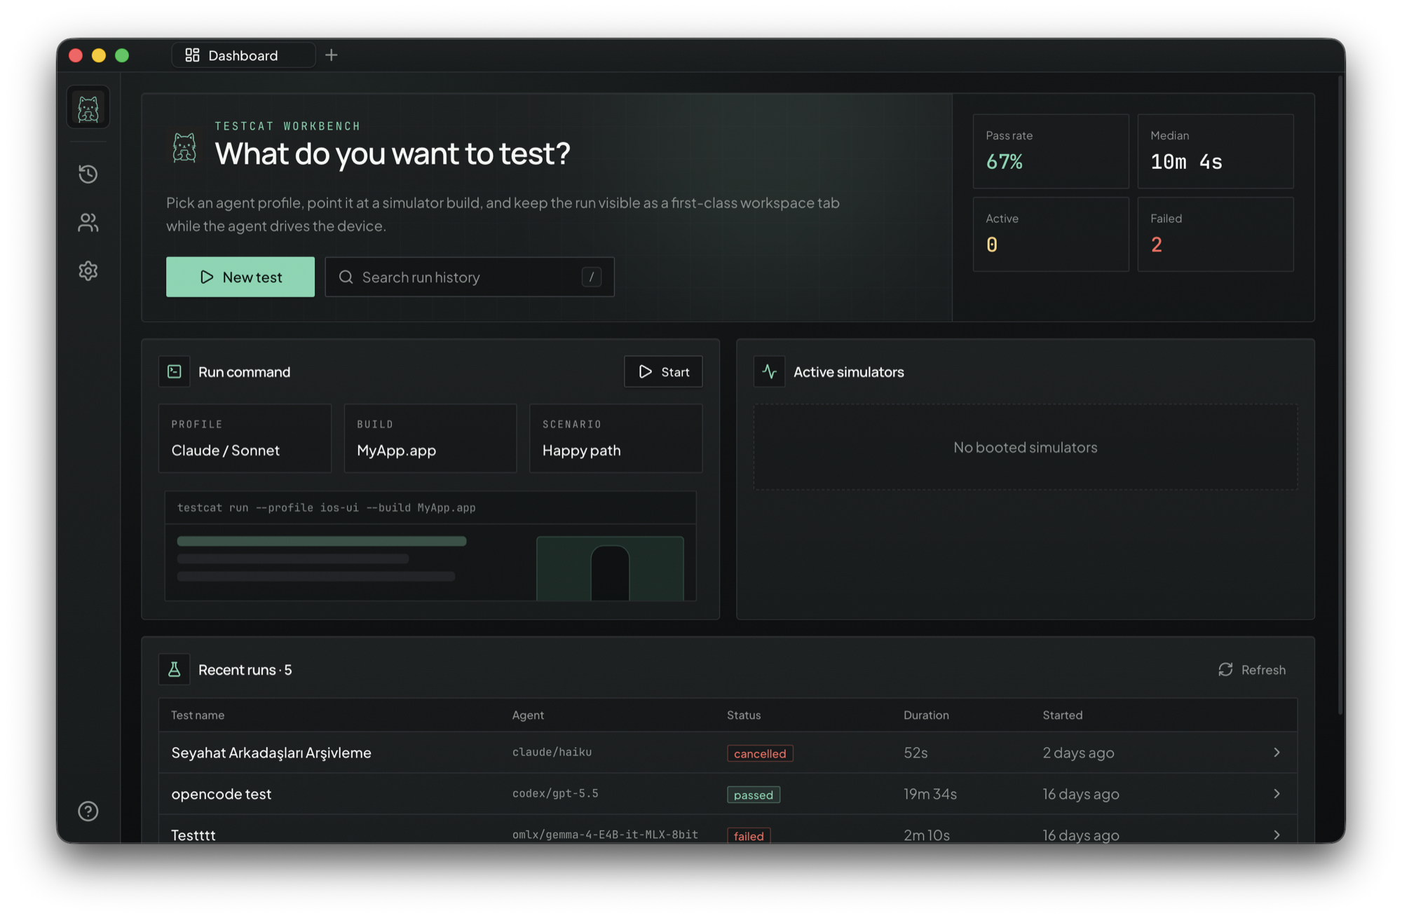Open the TestCat home icon in sidebar
This screenshot has width=1402, height=918.
coord(88,108)
